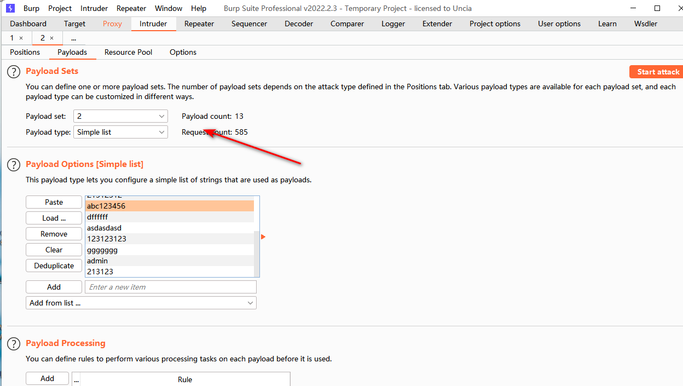This screenshot has width=683, height=386.
Task: Click the Add button beside new item field
Action: tap(54, 287)
